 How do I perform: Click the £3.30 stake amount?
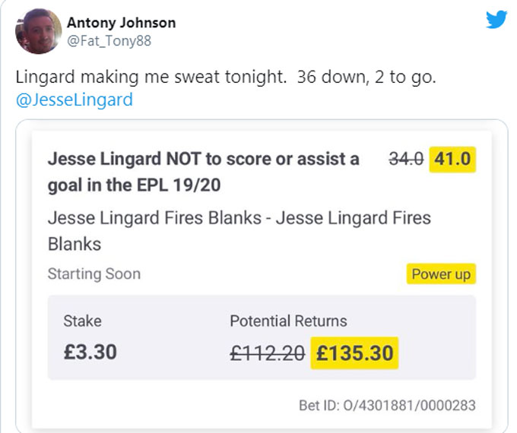click(x=90, y=352)
